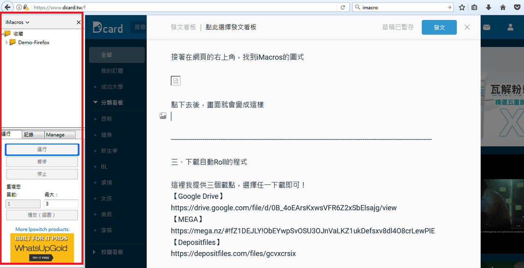Open the WhatsUpGold ad banner
The width and height of the screenshot is (524, 268).
(42, 248)
